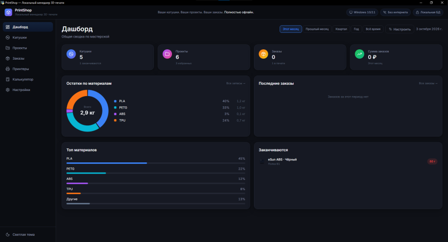Screen dimensions: 448x242
Task: Click the Принтеры printer icon in sidebar
Action: 8,69
